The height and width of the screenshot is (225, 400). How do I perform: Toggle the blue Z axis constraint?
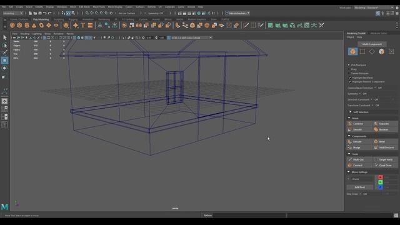coord(381,187)
